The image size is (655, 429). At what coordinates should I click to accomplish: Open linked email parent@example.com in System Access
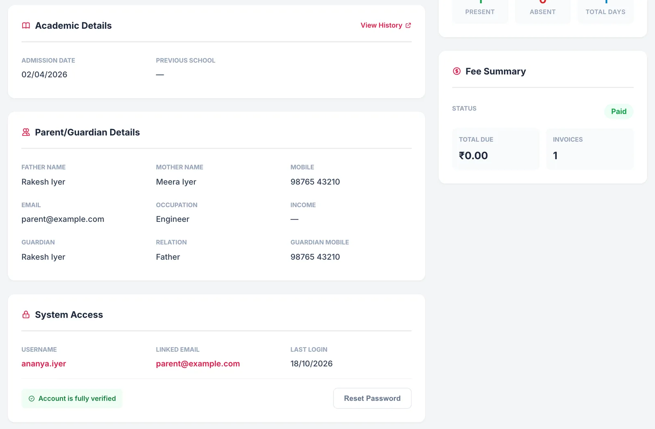coord(198,364)
